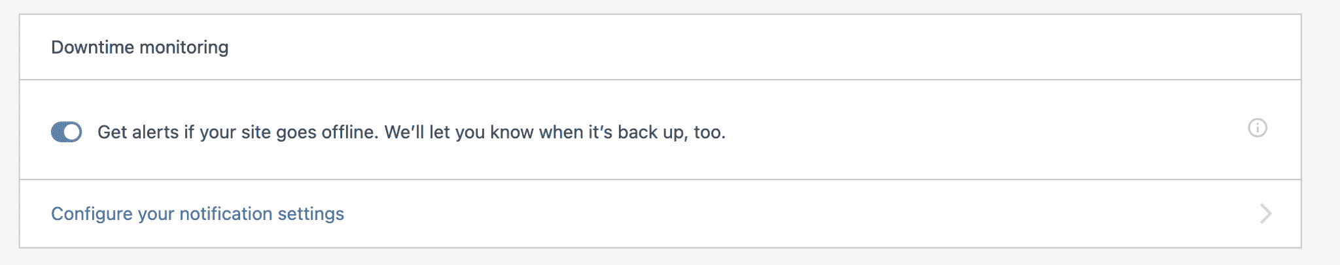This screenshot has width=1340, height=265.
Task: Click the Downtime monitoring card heading
Action: click(x=140, y=47)
